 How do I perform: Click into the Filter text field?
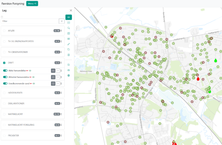(29, 21)
